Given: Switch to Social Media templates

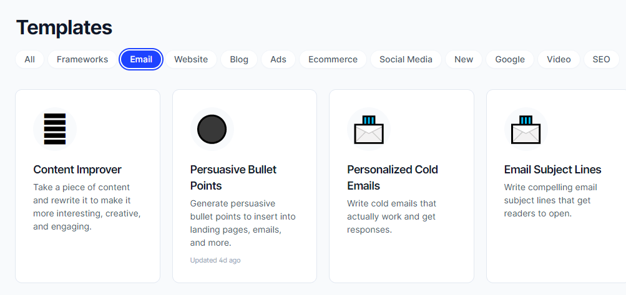Looking at the screenshot, I should pos(406,59).
